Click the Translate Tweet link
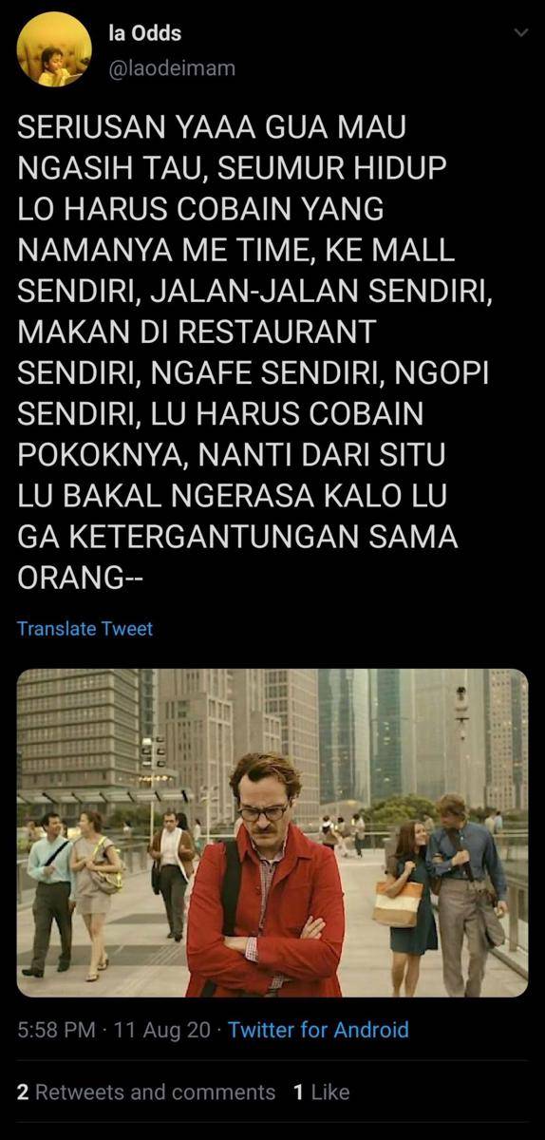The width and height of the screenshot is (545, 1140). [85, 629]
